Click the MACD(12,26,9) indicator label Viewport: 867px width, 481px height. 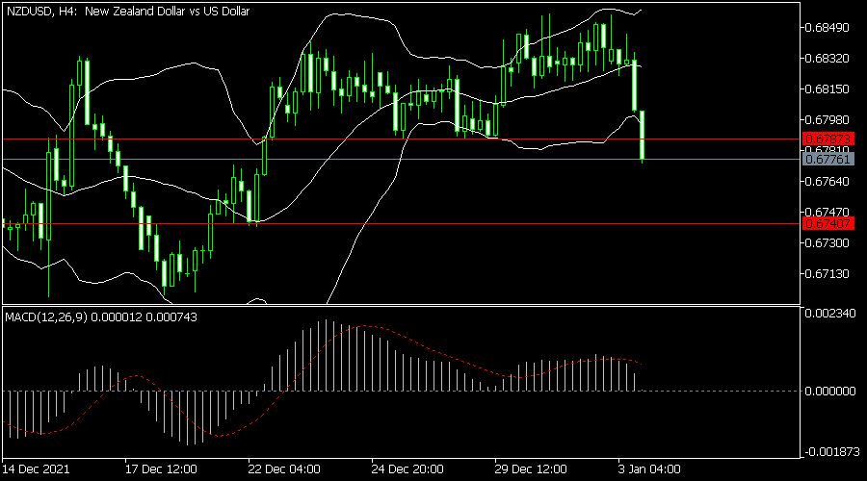pyautogui.click(x=101, y=317)
